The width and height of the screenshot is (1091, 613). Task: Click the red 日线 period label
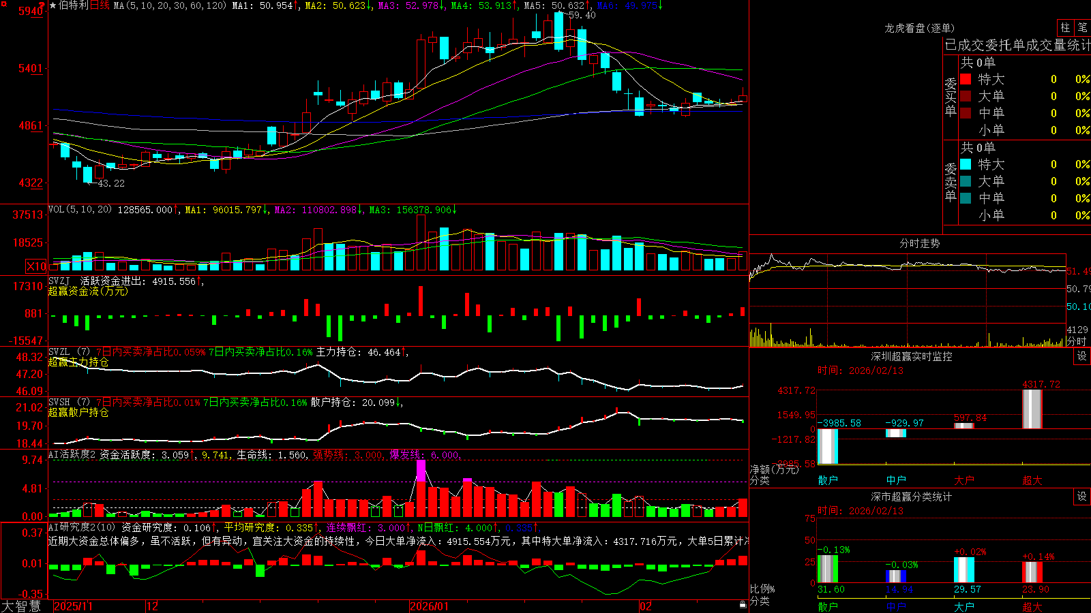coord(100,5)
